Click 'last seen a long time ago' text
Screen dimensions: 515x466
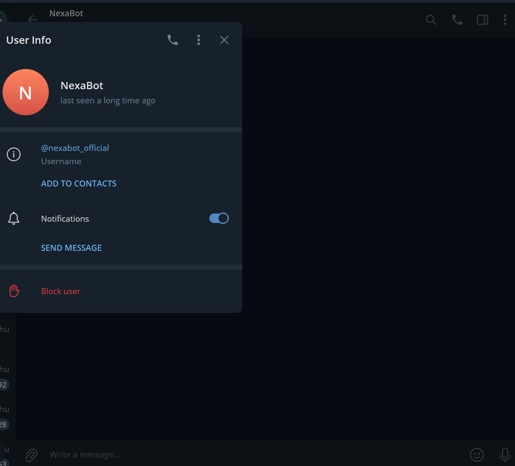click(108, 100)
